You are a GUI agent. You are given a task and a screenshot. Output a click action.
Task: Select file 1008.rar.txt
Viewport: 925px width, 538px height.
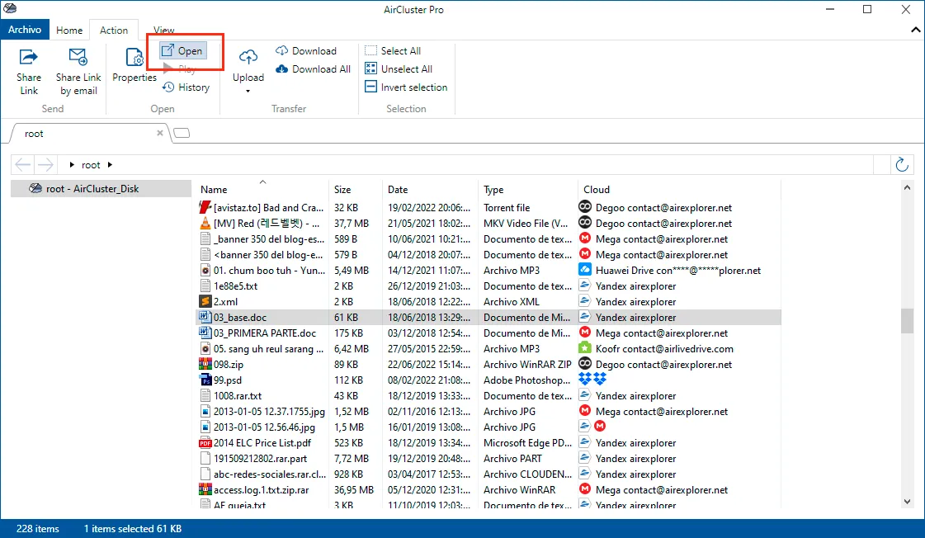pos(237,396)
